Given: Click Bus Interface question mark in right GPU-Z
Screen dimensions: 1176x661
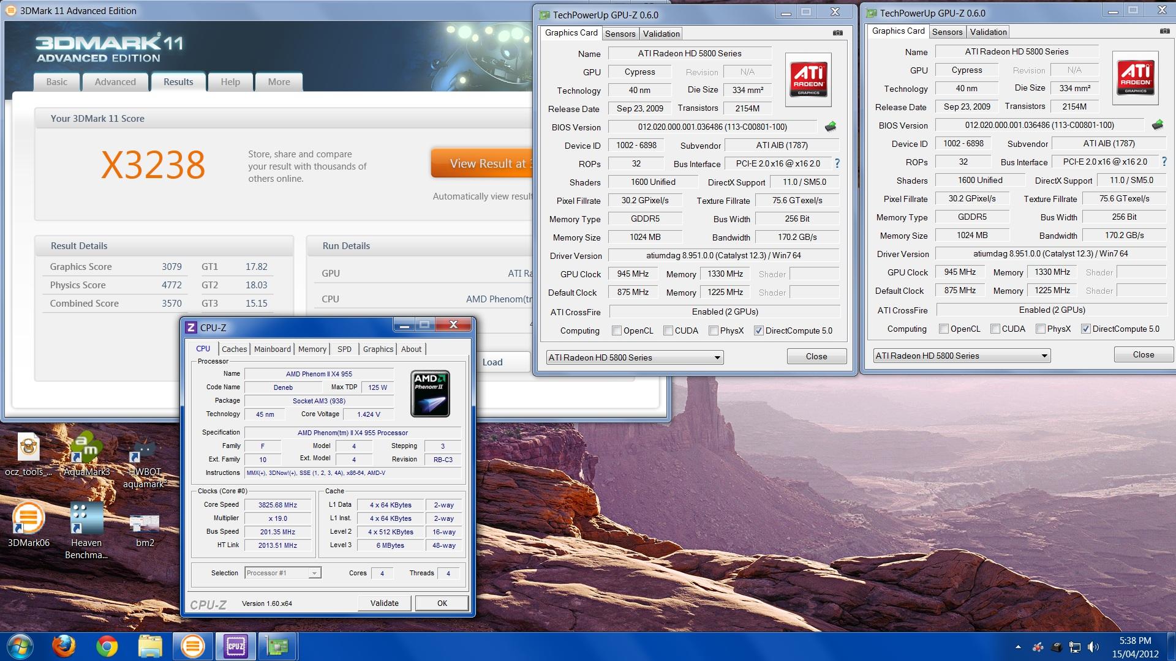Looking at the screenshot, I should 1164,162.
